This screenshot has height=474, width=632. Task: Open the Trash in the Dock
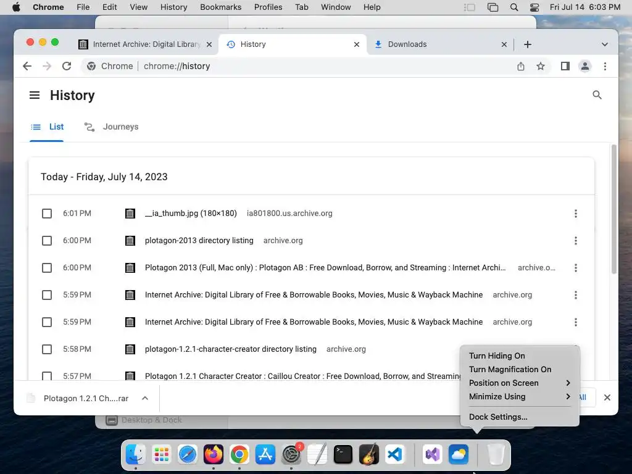[x=496, y=455]
